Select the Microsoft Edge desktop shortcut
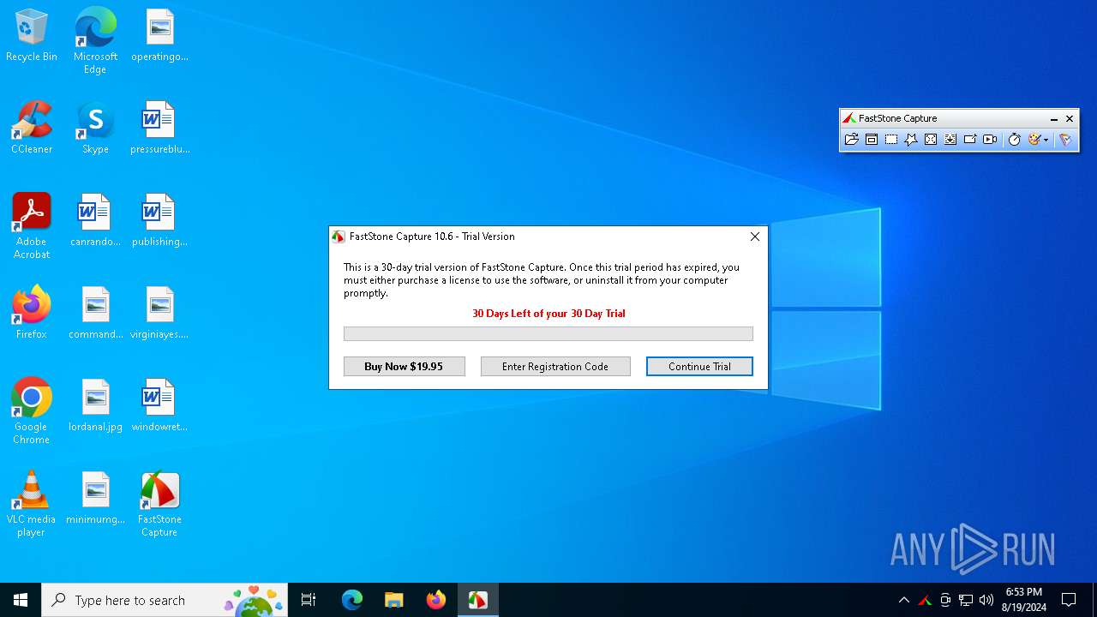 click(95, 41)
